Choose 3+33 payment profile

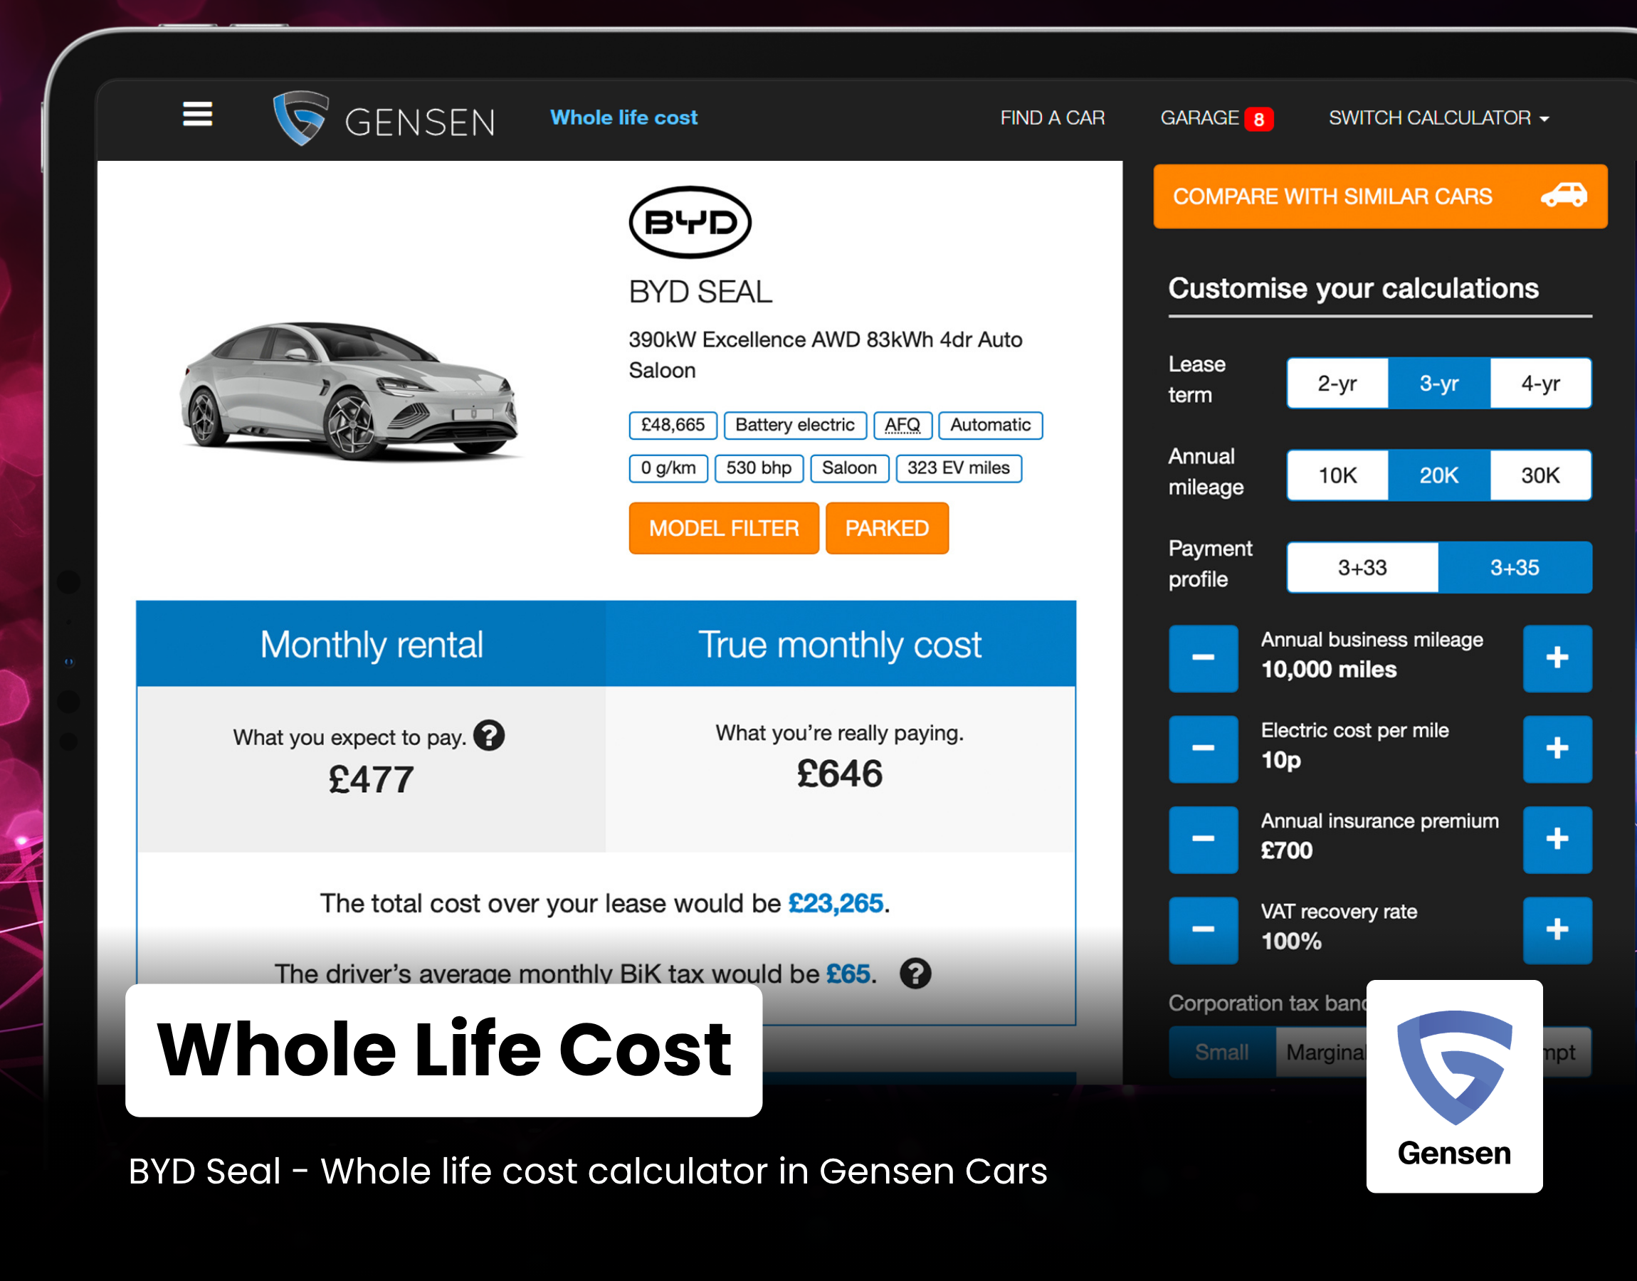pos(1362,568)
